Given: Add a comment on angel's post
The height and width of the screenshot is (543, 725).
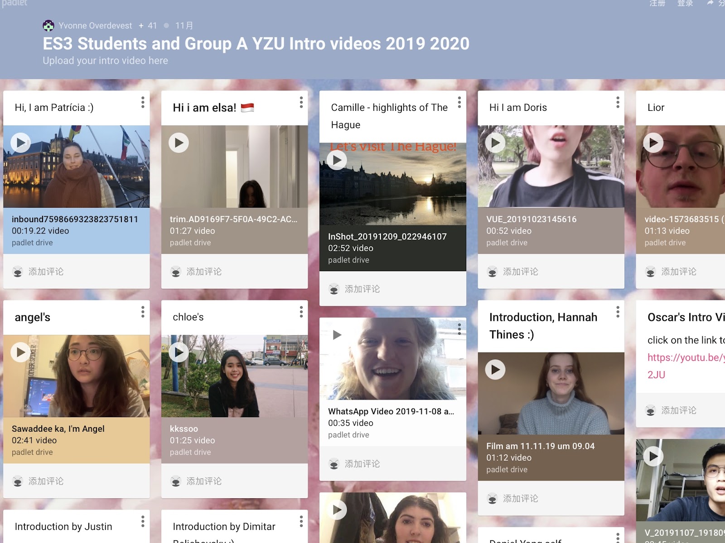Looking at the screenshot, I should (46, 481).
